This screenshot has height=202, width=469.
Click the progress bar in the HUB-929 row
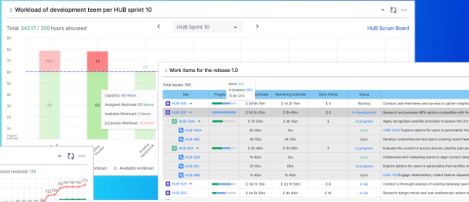pyautogui.click(x=224, y=184)
